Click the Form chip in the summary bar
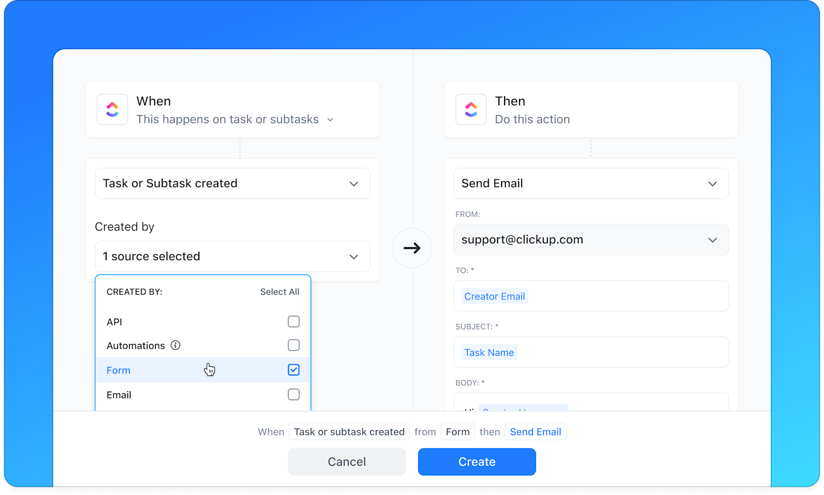Image resolution: width=824 pixels, height=495 pixels. pyautogui.click(x=457, y=432)
